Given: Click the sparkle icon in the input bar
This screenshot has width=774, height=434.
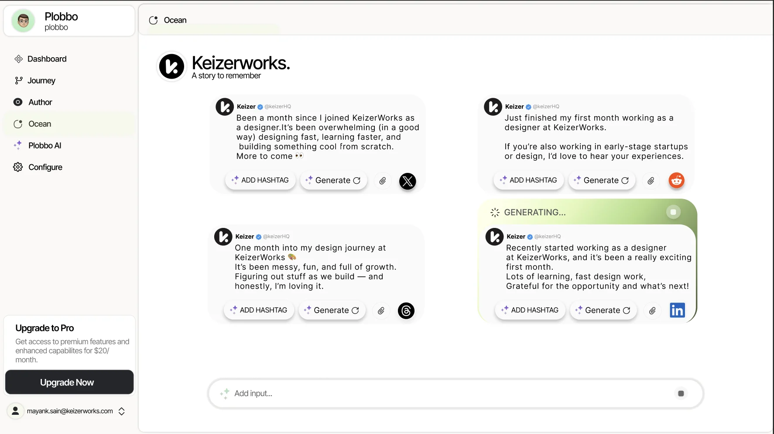Looking at the screenshot, I should pos(225,393).
